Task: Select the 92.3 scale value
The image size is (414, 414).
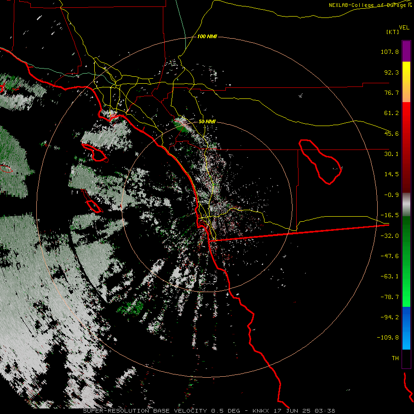Action: 391,72
